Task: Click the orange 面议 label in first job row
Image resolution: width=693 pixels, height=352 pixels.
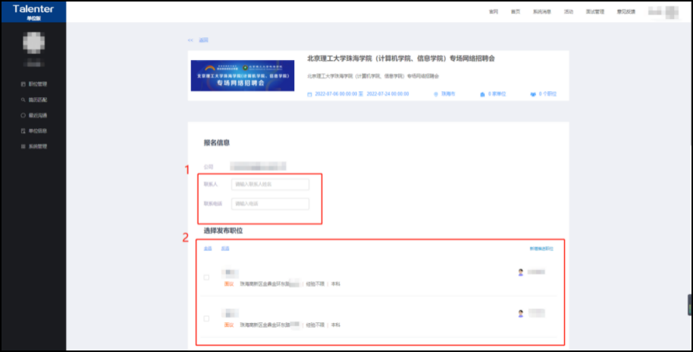Action: point(229,284)
